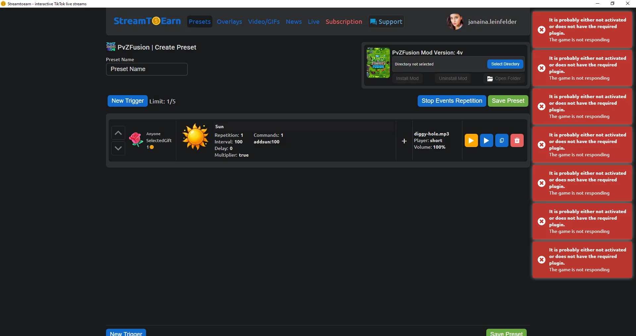This screenshot has width=636, height=336.
Task: Open the Presets tab
Action: coord(199,21)
